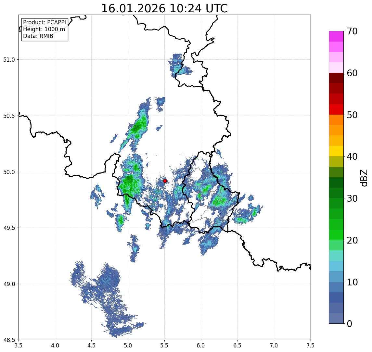Click the colorbar tick value 60
Image resolution: width=372 pixels, height=352 pixels.
pos(352,73)
